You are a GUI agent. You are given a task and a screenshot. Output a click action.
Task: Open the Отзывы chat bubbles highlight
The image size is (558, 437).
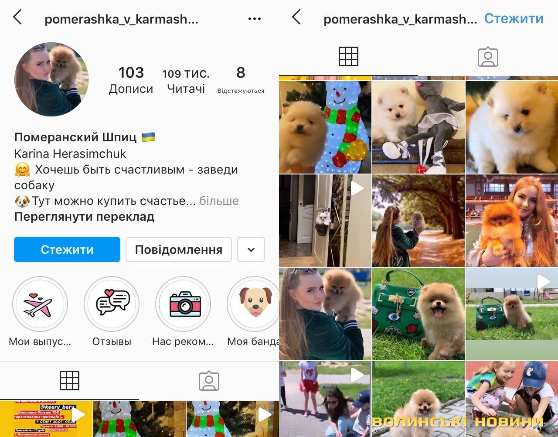112,304
